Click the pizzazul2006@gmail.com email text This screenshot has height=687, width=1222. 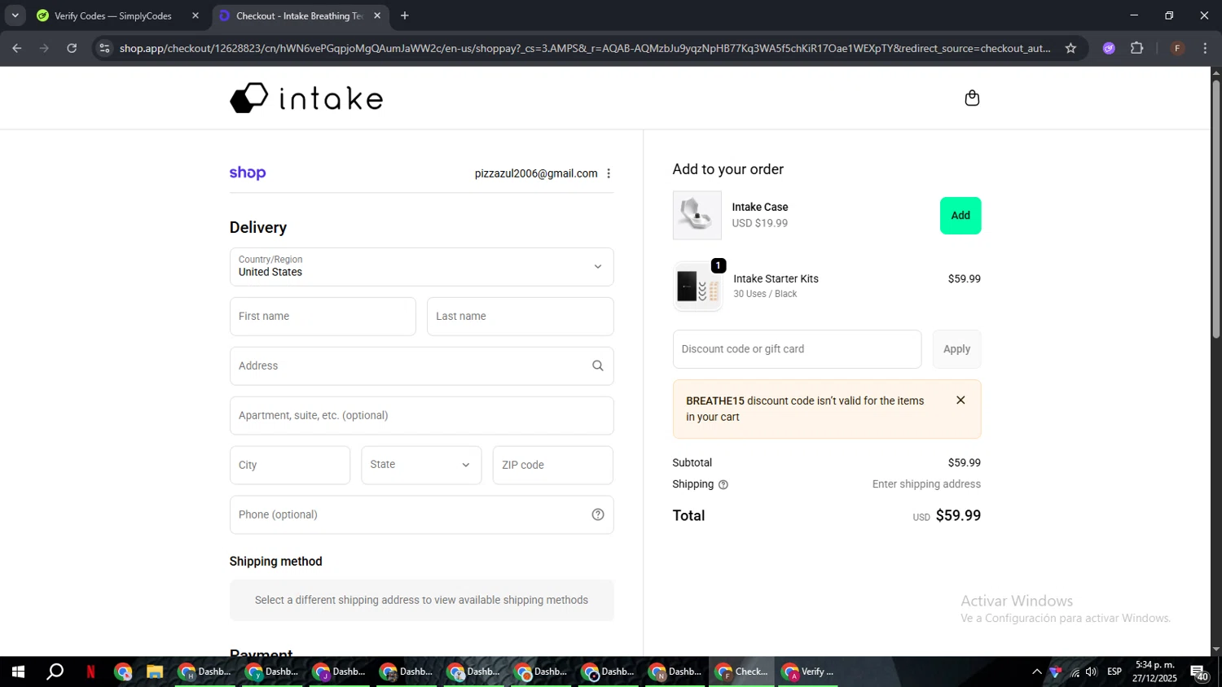pyautogui.click(x=536, y=173)
